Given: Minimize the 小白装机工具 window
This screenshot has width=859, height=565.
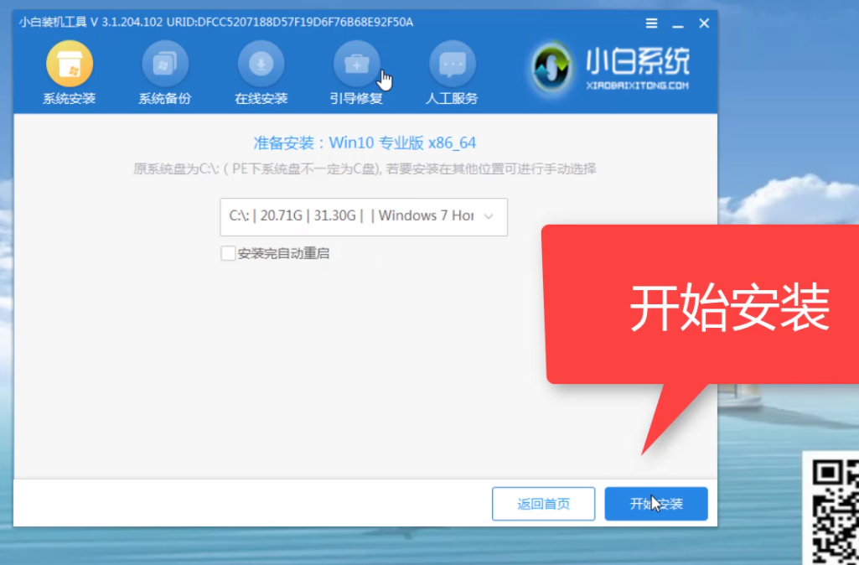Looking at the screenshot, I should click(x=677, y=23).
